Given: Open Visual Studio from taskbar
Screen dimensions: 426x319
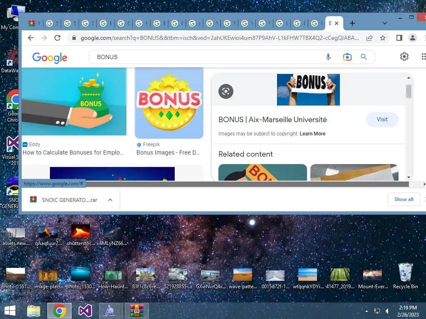Looking at the screenshot, I should point(85,311).
